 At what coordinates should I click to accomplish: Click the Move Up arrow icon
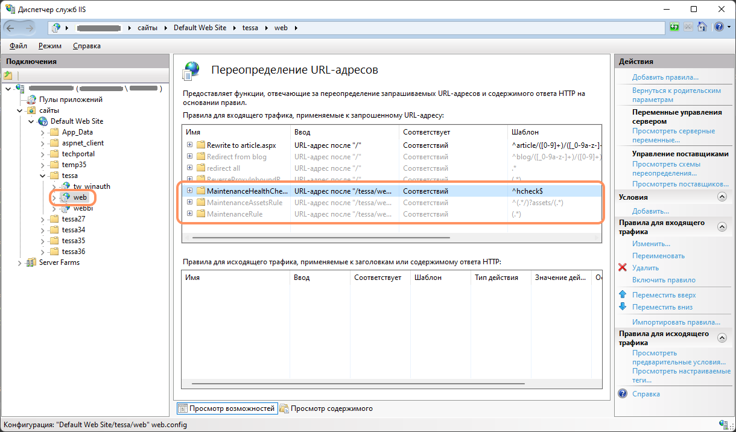pyautogui.click(x=623, y=295)
